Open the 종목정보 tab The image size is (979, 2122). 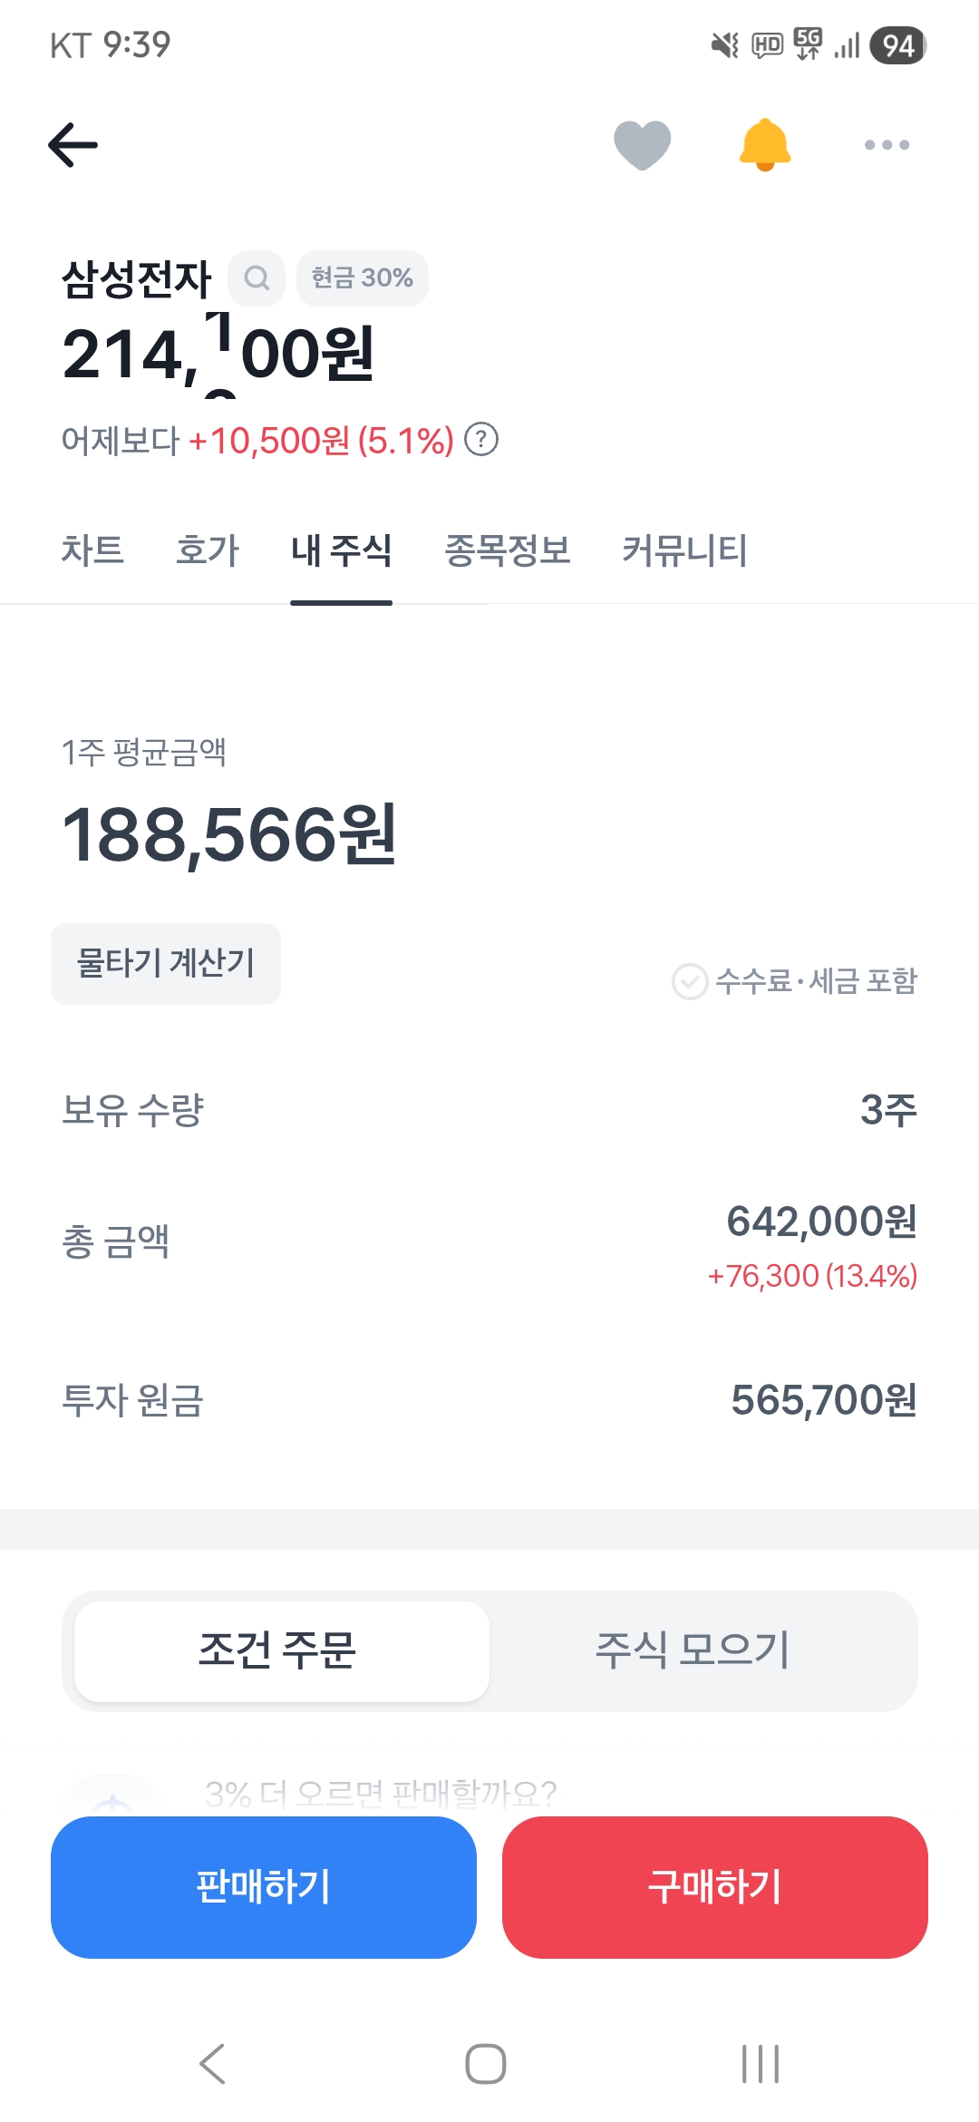pos(508,550)
